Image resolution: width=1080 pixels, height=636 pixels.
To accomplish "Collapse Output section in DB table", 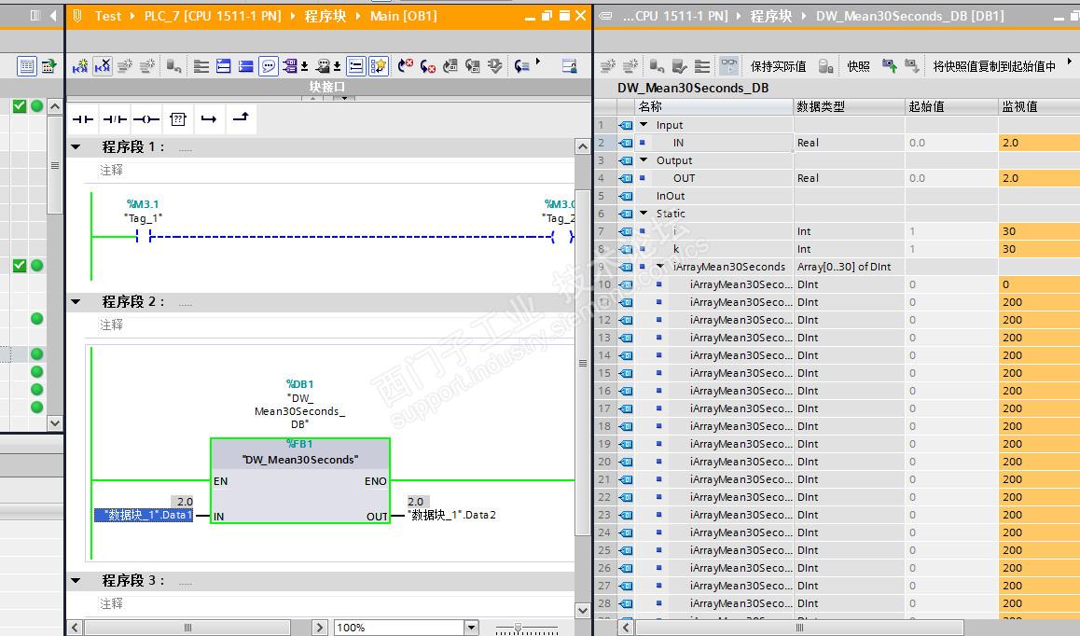I will click(644, 159).
